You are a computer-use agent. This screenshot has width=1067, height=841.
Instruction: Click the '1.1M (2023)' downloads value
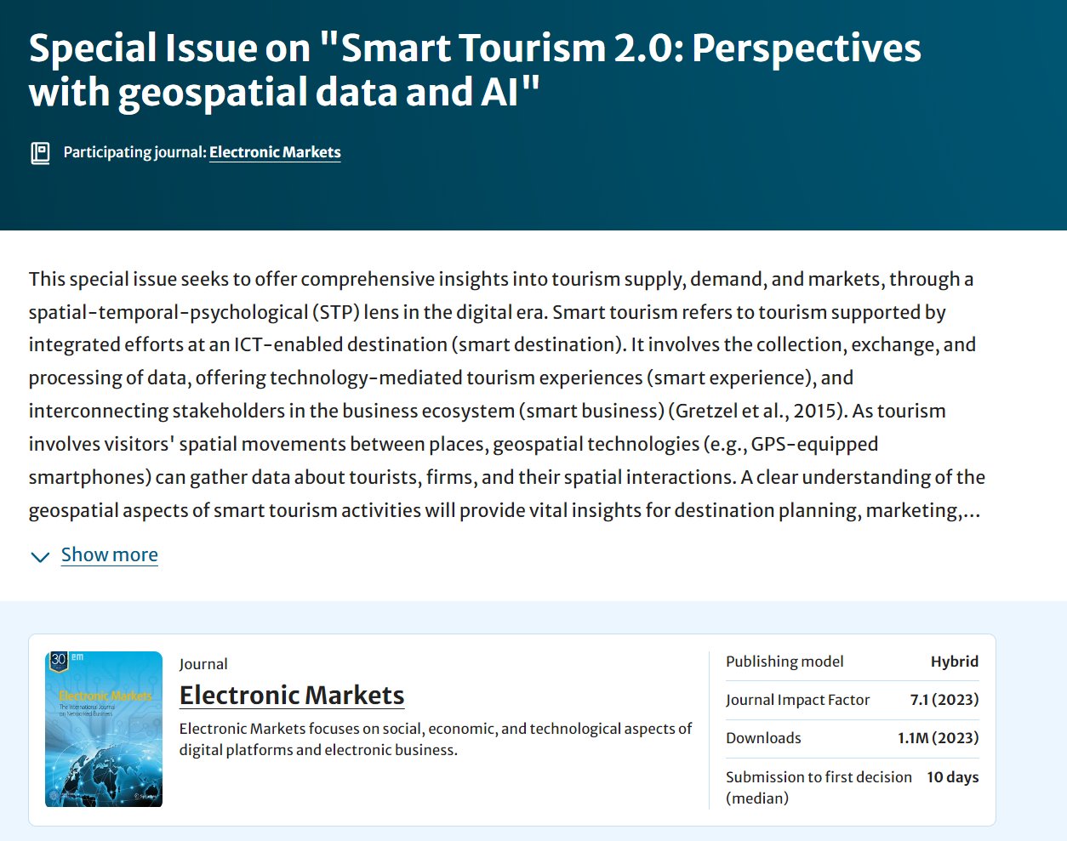click(x=939, y=738)
